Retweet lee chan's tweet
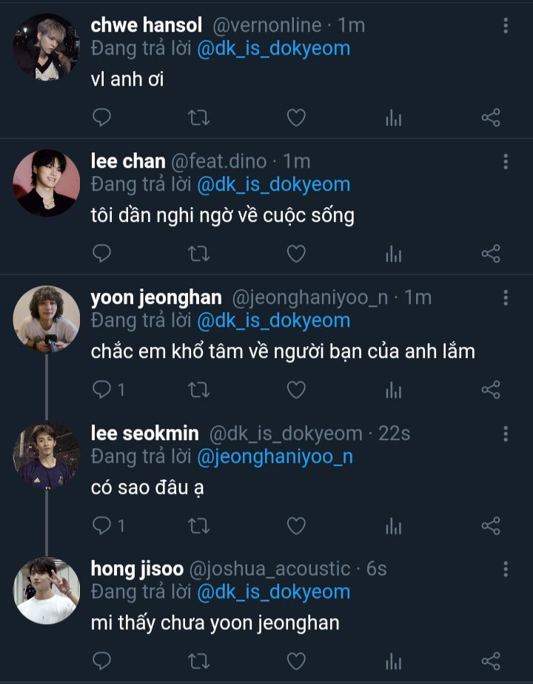 click(x=199, y=254)
